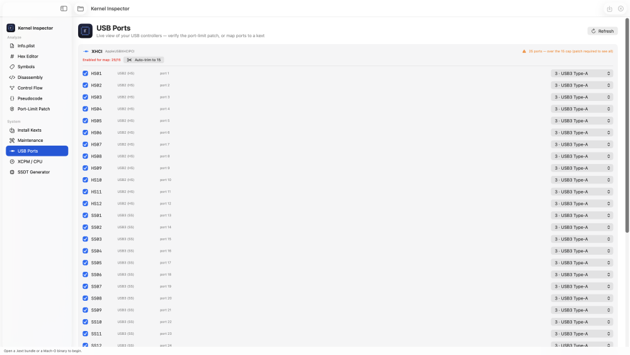Viewport: 630px width, 355px height.
Task: Open Maintenance tools icon
Action: (x=12, y=141)
